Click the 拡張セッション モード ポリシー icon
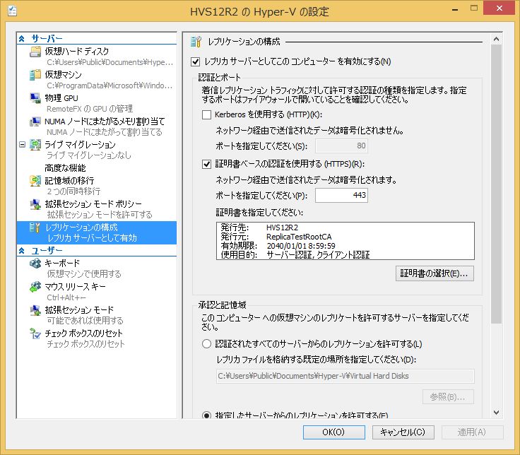 35,204
